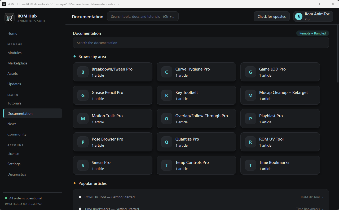Image resolution: width=339 pixels, height=210 pixels.
Task: Click the Mocap Cleanup + Retarget title text
Action: (x=283, y=92)
